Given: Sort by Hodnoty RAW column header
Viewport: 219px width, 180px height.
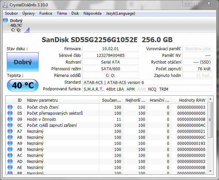Looking at the screenshot, I should click(192, 100).
